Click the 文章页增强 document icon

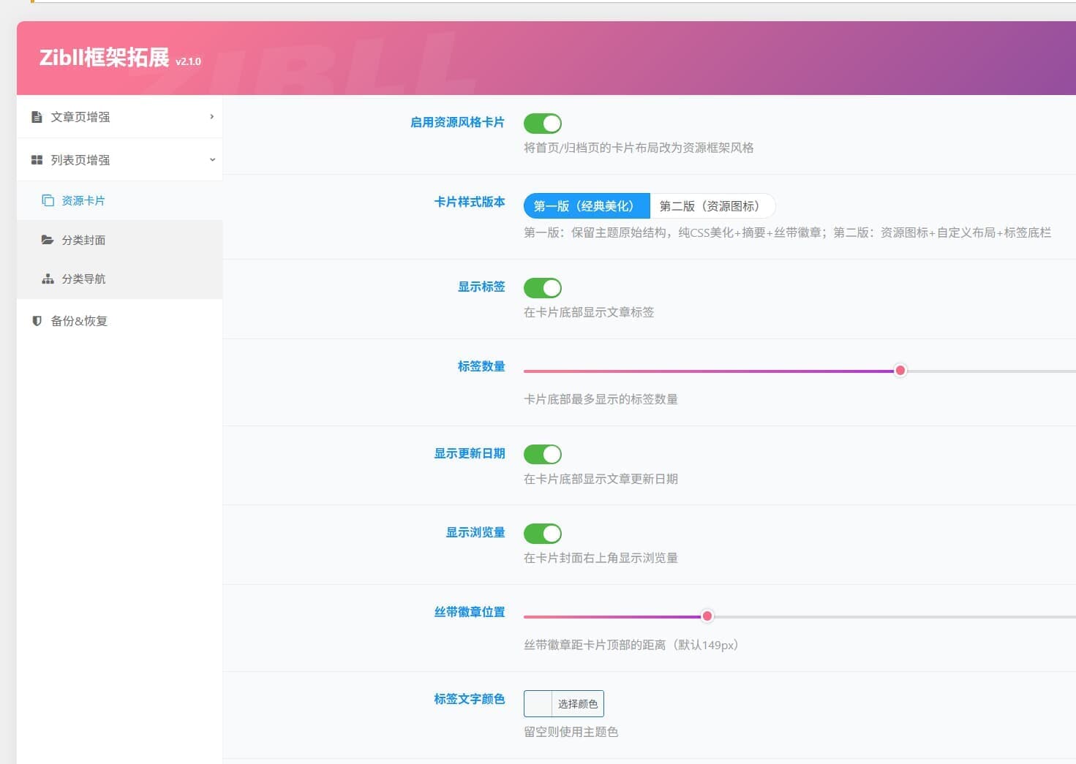click(37, 117)
